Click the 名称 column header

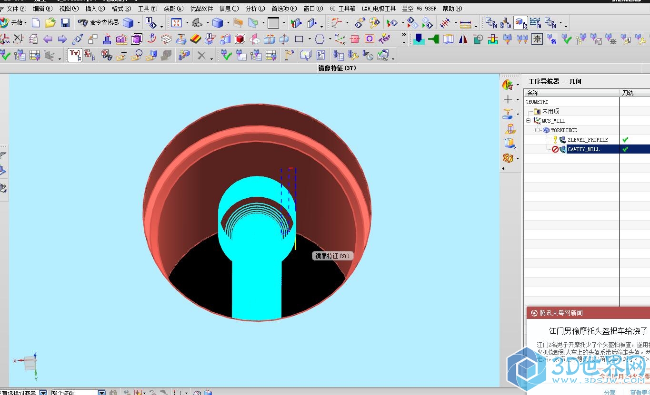[571, 93]
